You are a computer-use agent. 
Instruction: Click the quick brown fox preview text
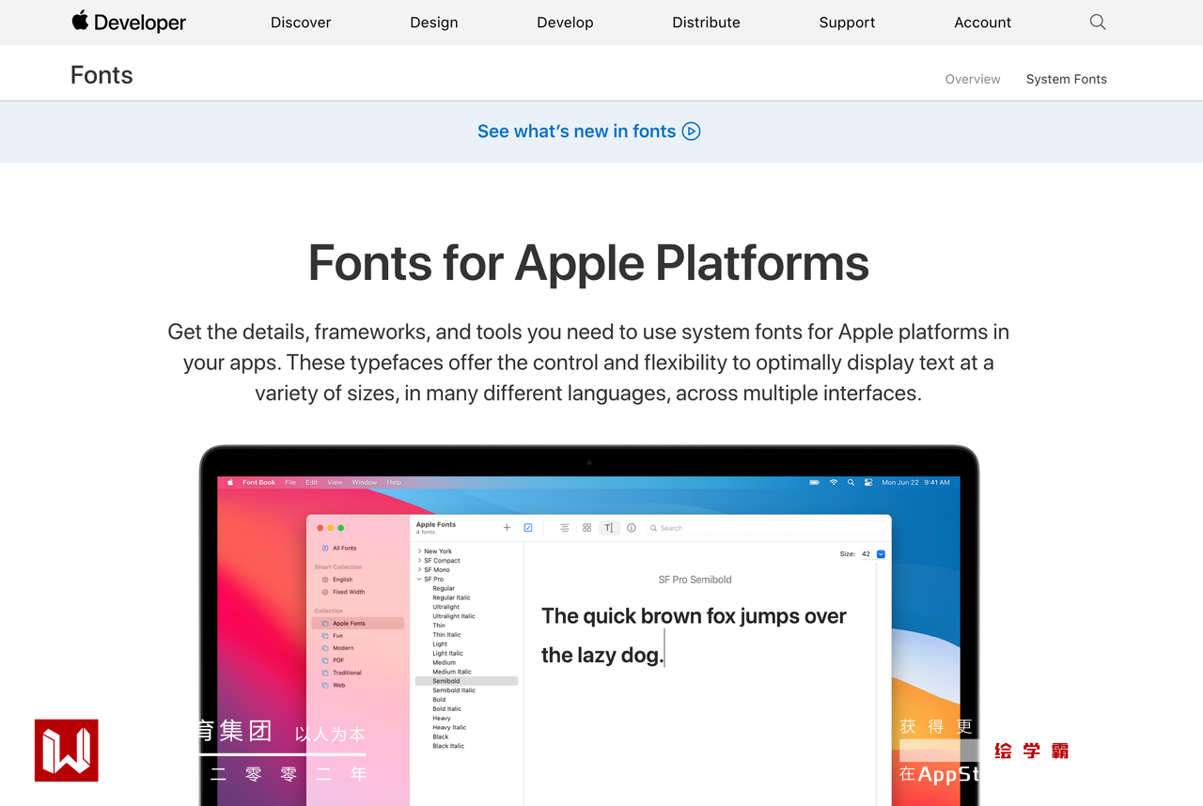(694, 636)
